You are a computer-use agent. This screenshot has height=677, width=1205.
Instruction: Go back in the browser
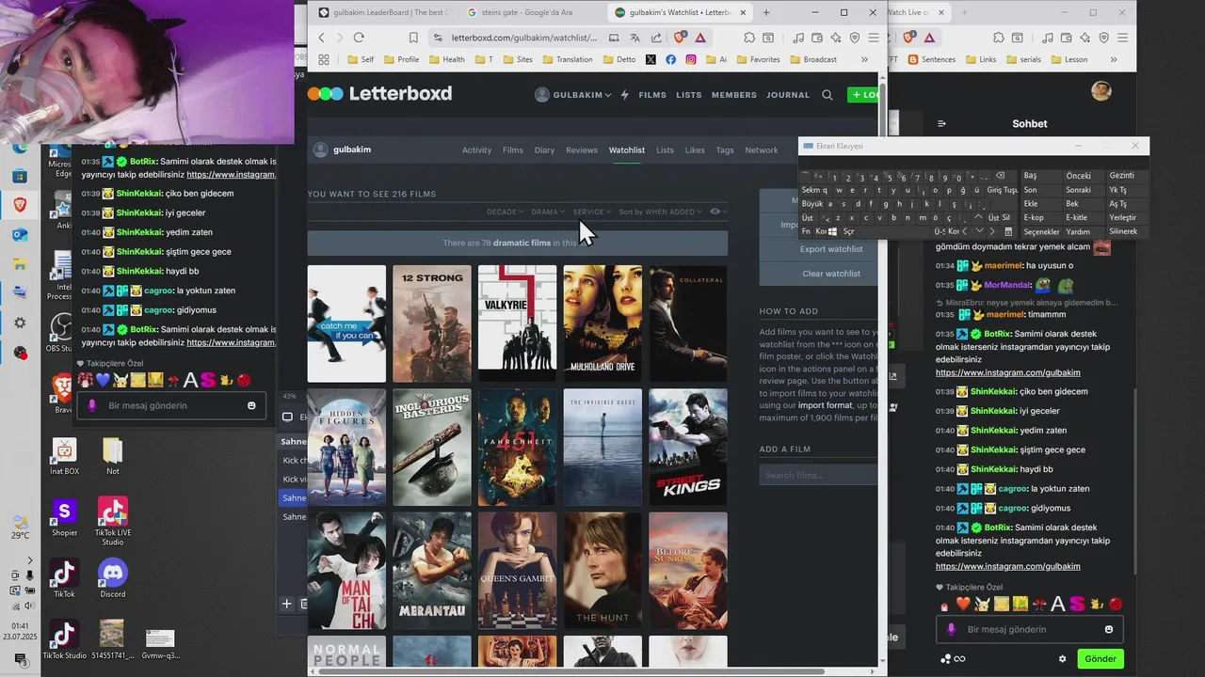coord(321,38)
